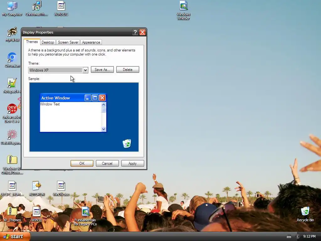Switch to the Appearance tab
This screenshot has height=241, width=321.
click(91, 42)
